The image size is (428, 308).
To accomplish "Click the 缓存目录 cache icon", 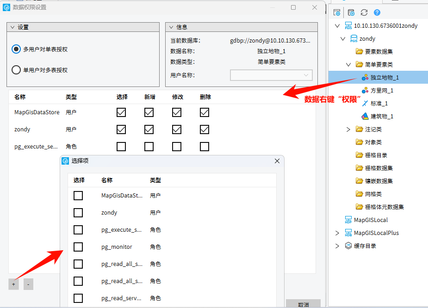I will 348,246.
